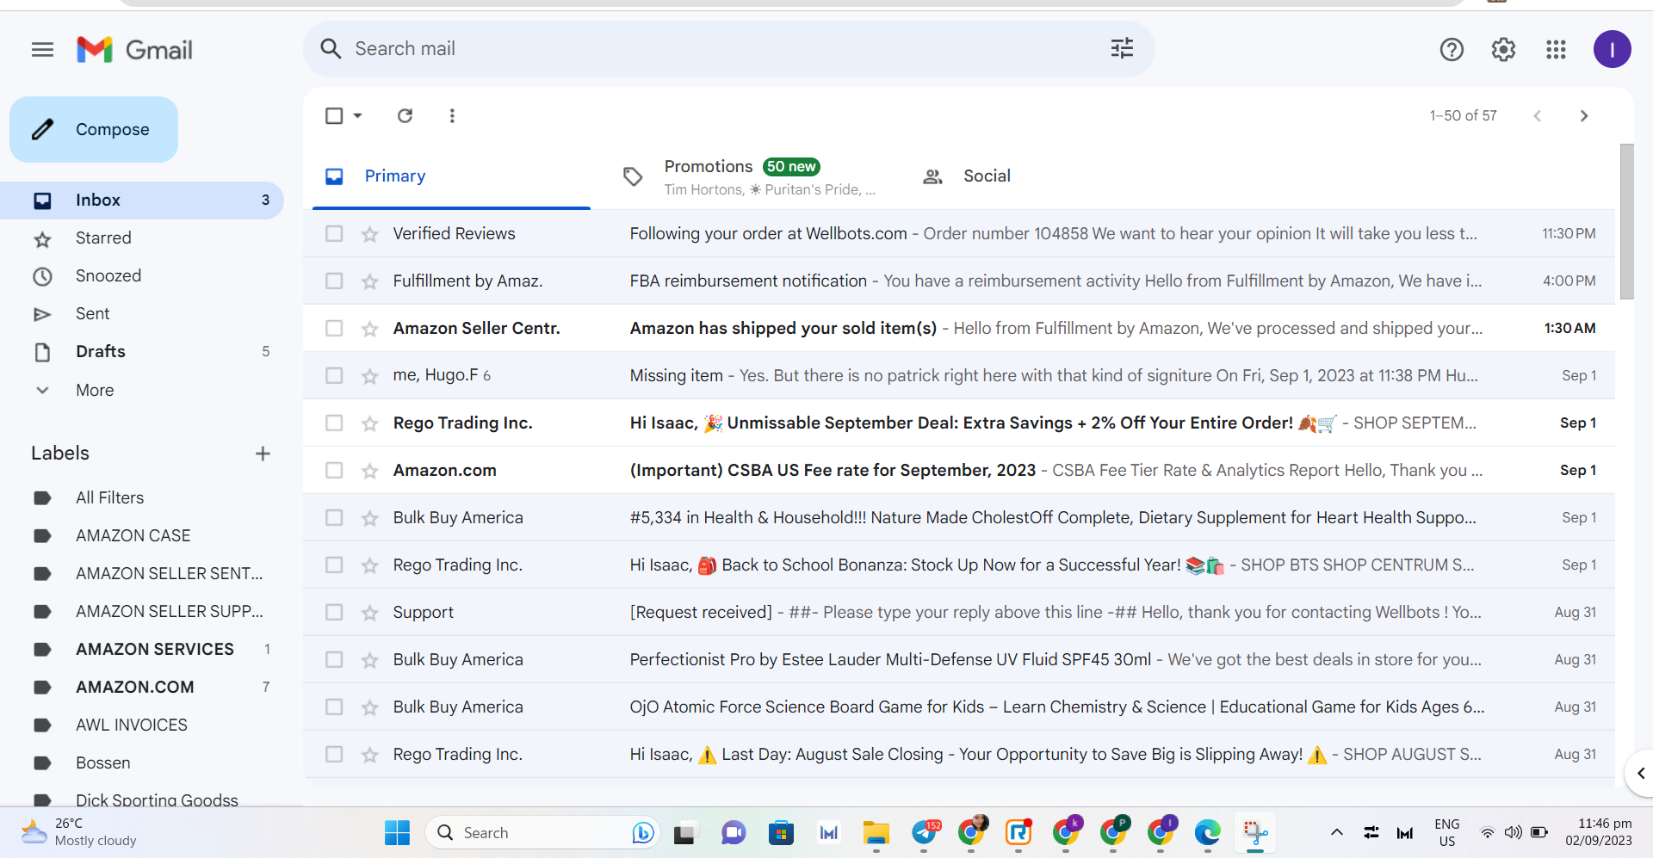Star the Support request received email
The width and height of the screenshot is (1653, 858).
370,613
